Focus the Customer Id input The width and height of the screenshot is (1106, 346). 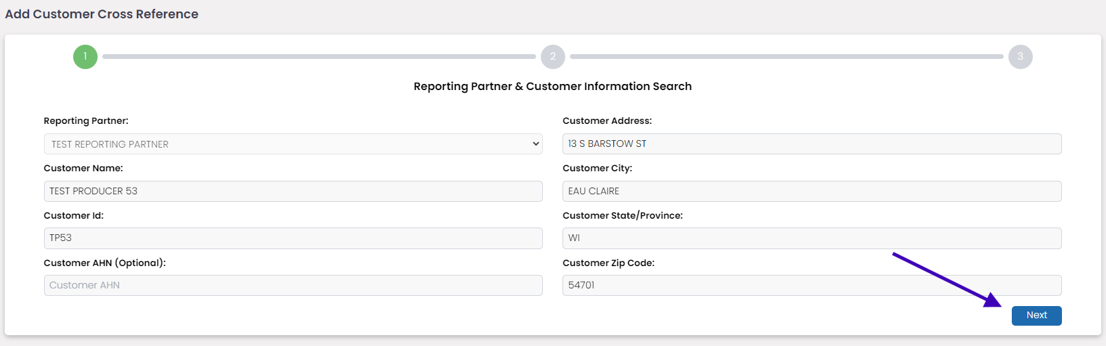click(x=293, y=238)
